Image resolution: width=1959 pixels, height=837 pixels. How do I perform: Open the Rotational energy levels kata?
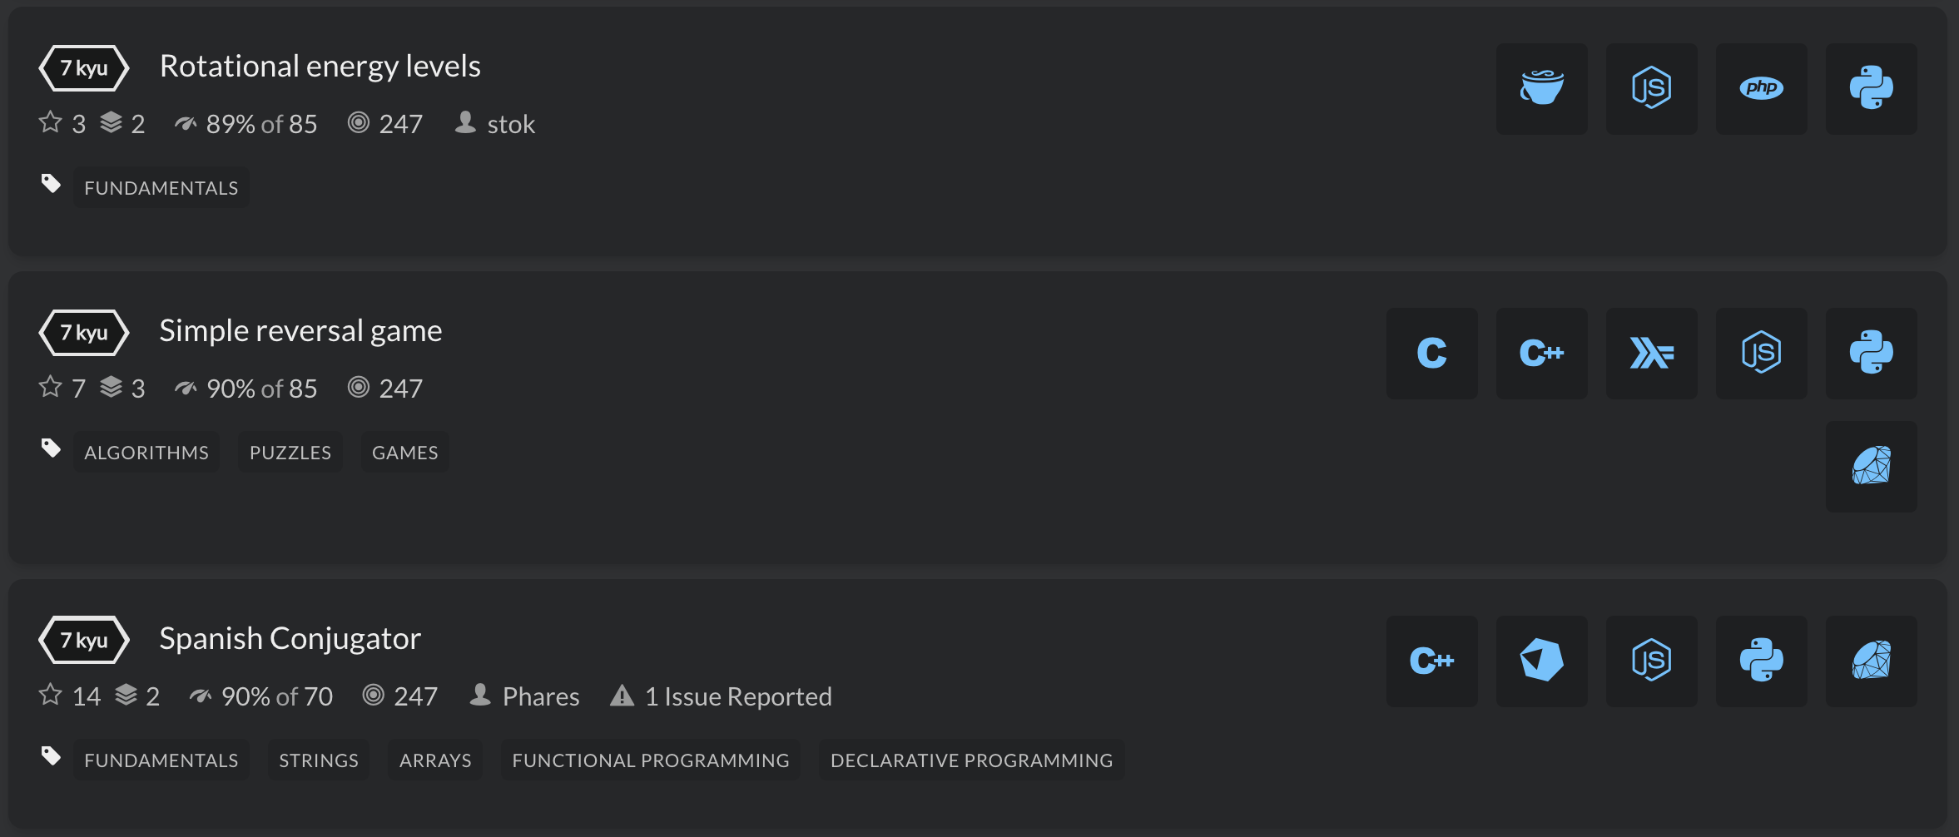pyautogui.click(x=320, y=66)
